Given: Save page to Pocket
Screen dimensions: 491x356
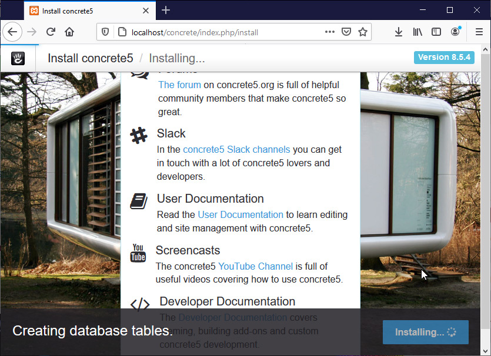Looking at the screenshot, I should coord(346,32).
